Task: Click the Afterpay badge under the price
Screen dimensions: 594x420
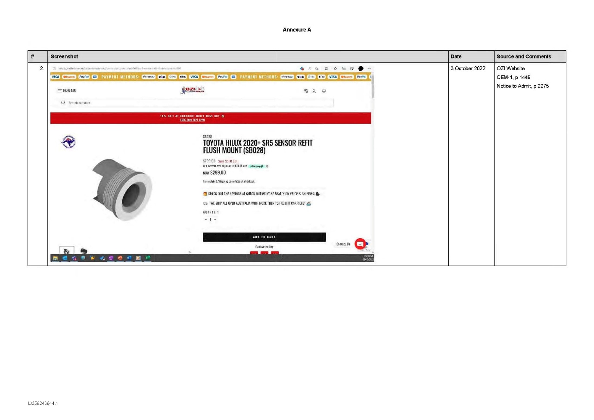Action: (256, 166)
